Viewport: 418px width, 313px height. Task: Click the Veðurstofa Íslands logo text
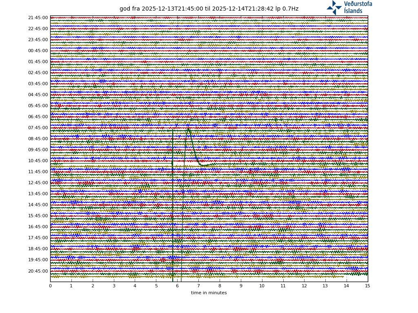tap(358, 7)
